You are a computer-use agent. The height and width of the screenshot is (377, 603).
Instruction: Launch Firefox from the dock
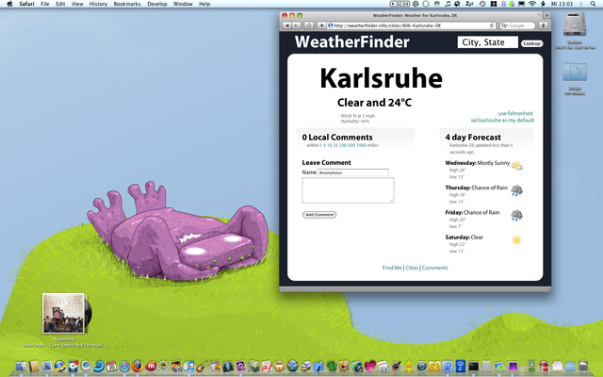[138, 366]
